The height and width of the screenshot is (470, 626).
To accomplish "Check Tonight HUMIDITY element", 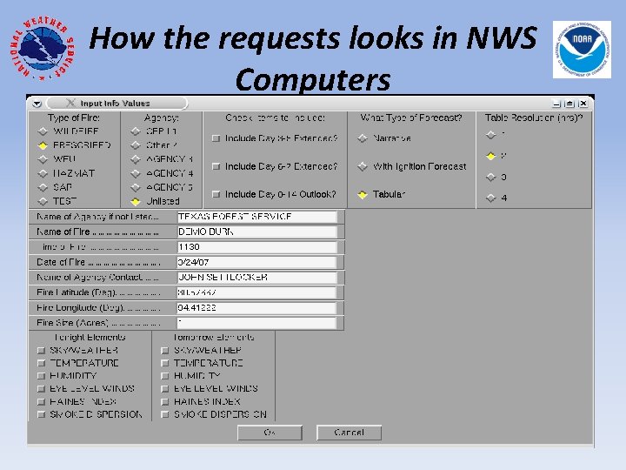I will 41,376.
